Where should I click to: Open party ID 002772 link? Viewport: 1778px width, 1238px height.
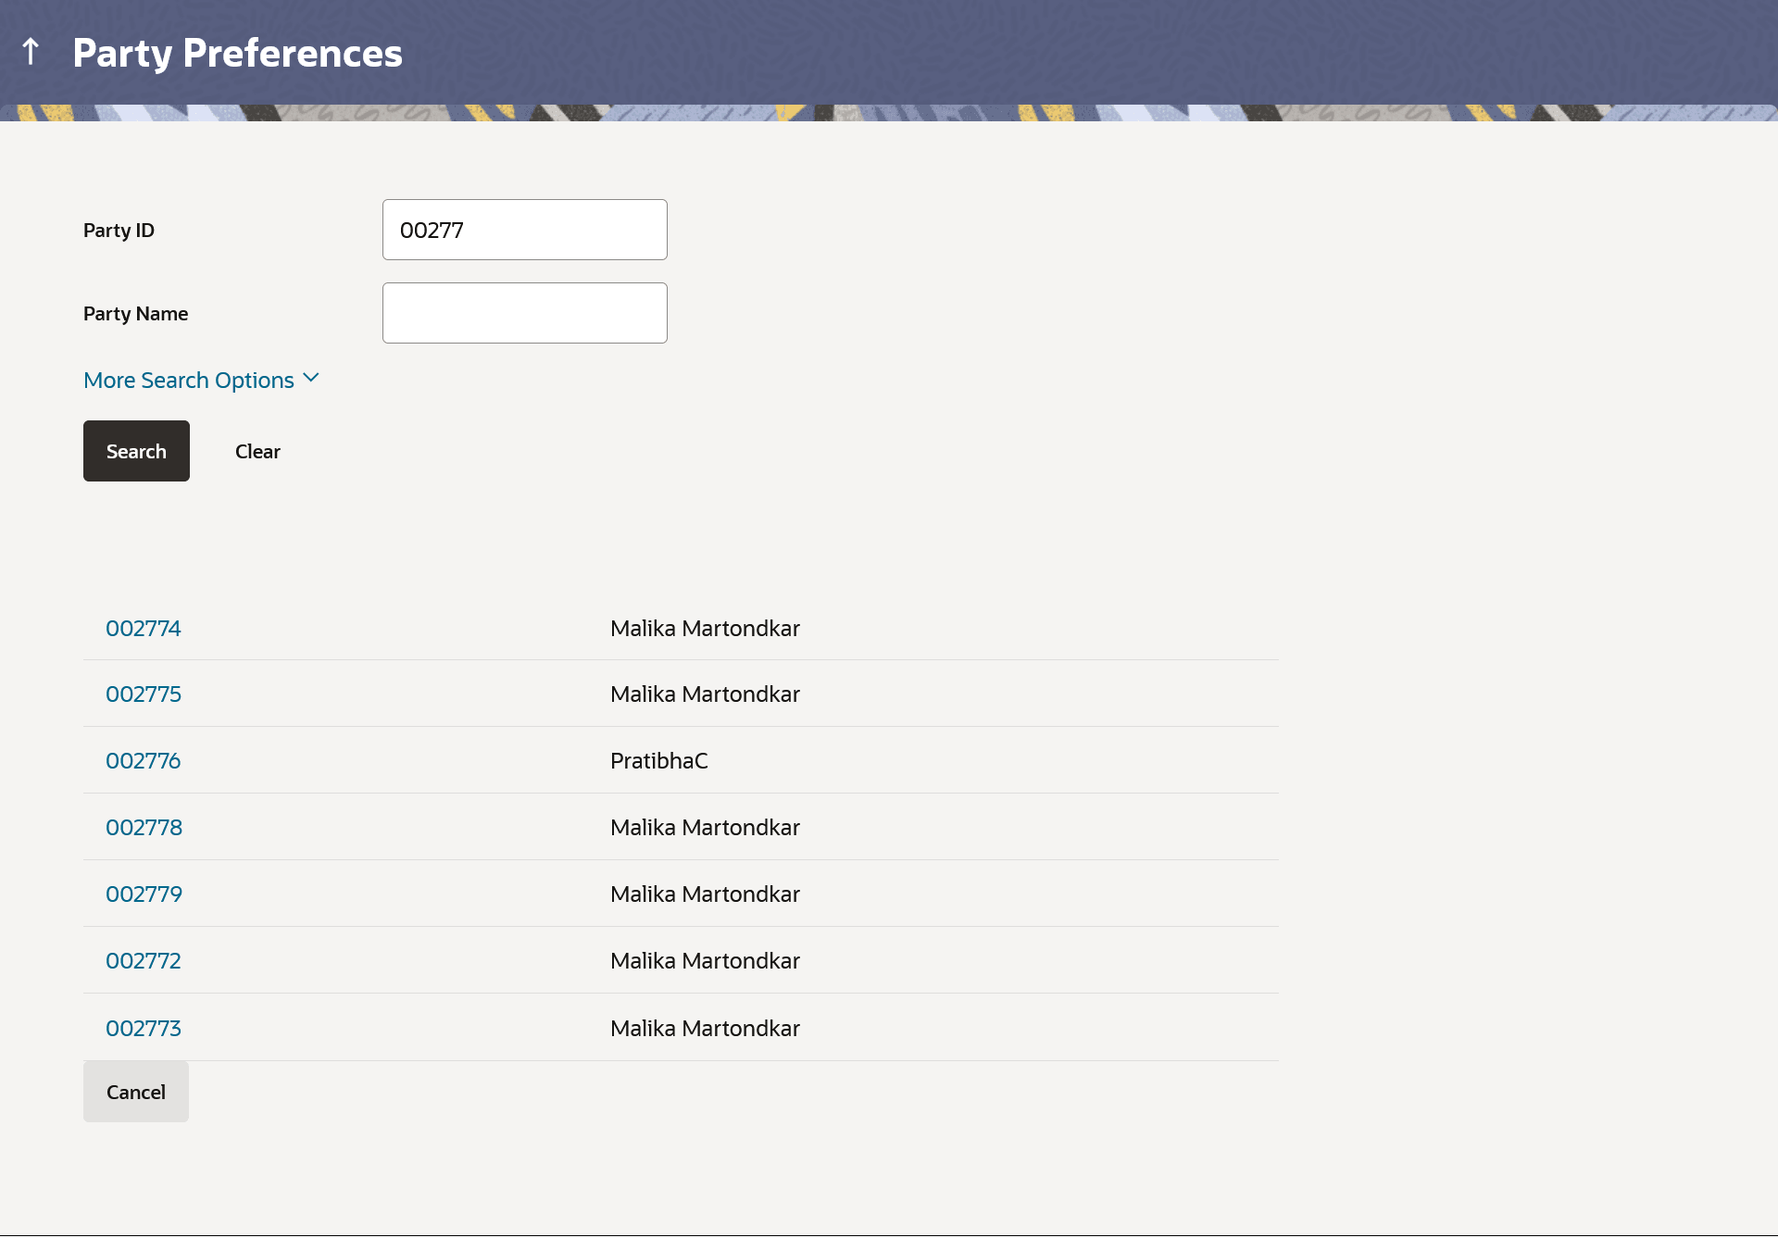[143, 961]
